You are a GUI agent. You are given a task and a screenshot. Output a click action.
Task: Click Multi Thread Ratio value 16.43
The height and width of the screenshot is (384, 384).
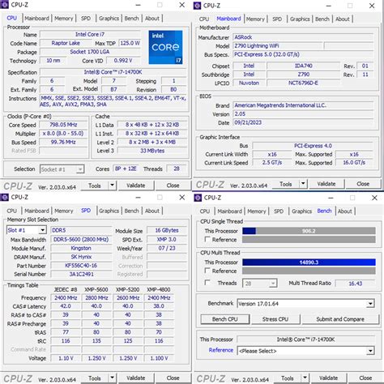click(356, 284)
